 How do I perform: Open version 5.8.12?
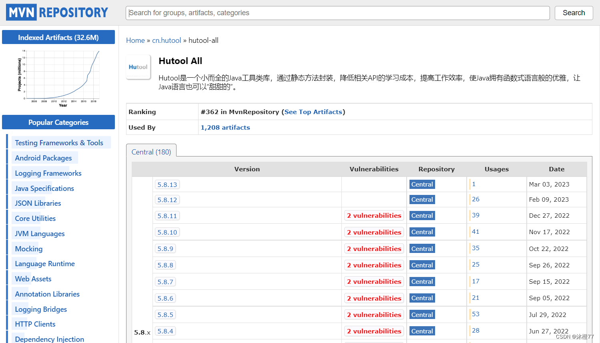(x=167, y=200)
